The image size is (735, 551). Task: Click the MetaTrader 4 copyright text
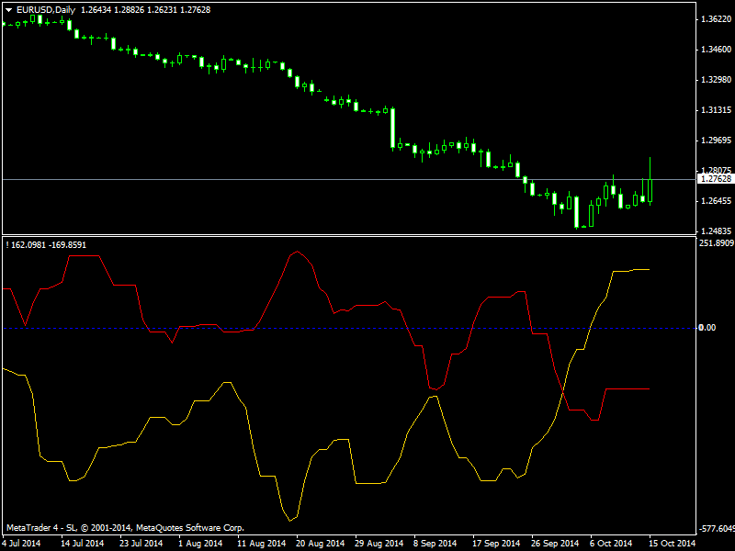125,527
